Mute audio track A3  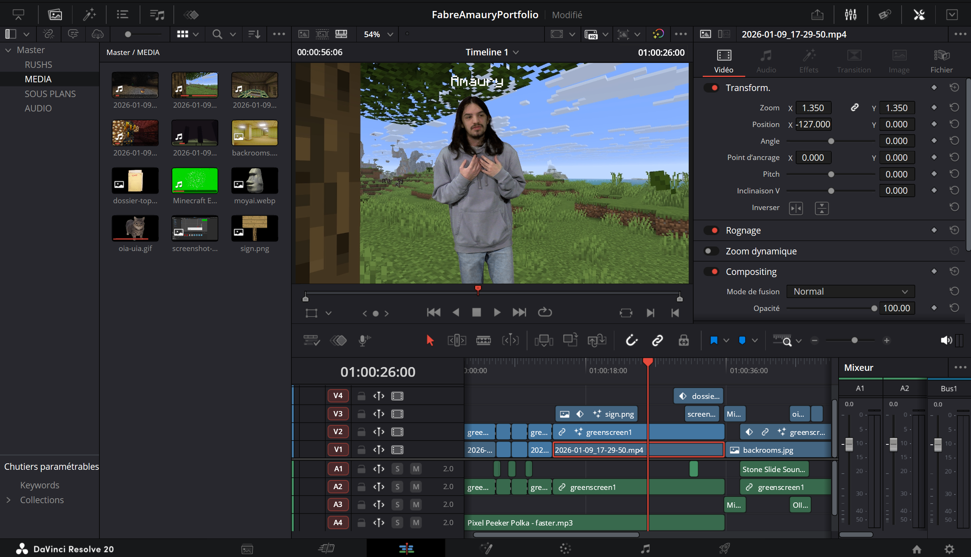[415, 504]
